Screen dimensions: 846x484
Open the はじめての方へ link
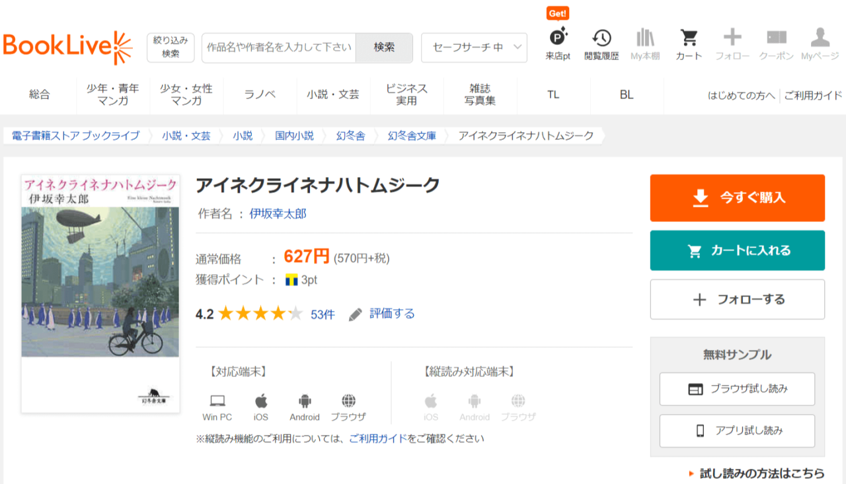pyautogui.click(x=742, y=95)
